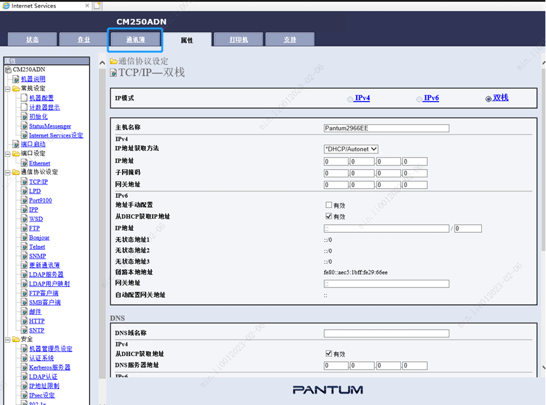546x405 pixels.
Task: Click first octet of 子网掩码
Action: point(336,173)
